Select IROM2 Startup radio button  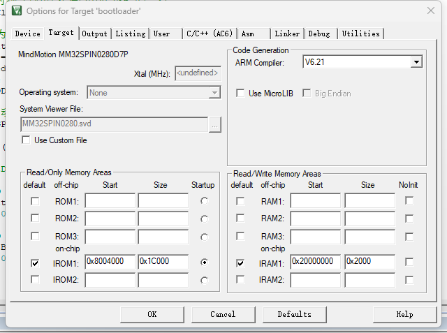(x=204, y=281)
